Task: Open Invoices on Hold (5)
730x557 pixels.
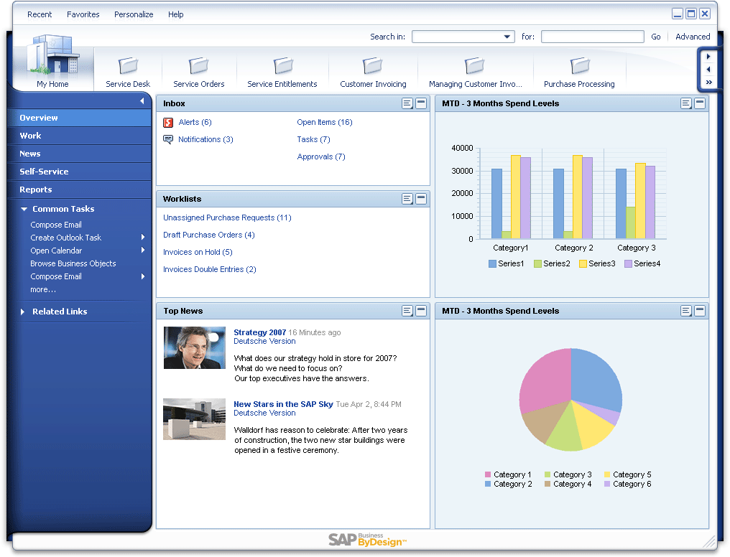Action: pyautogui.click(x=198, y=252)
